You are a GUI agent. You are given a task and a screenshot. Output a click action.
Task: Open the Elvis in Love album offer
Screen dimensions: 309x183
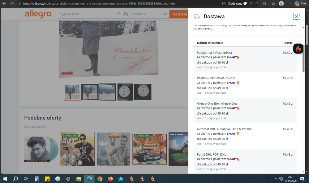[x=41, y=149]
